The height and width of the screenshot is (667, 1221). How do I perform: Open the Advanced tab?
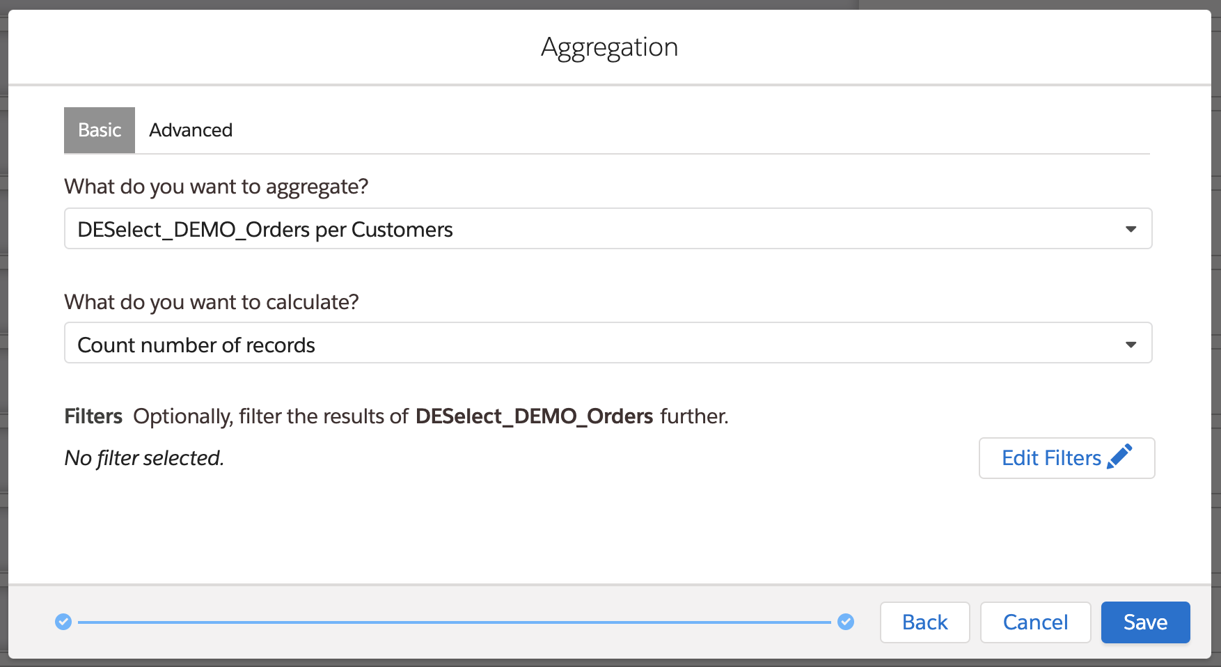click(191, 130)
